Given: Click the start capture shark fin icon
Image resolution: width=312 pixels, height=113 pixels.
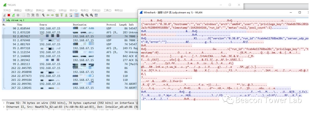Looking at the screenshot, I should [4, 15].
